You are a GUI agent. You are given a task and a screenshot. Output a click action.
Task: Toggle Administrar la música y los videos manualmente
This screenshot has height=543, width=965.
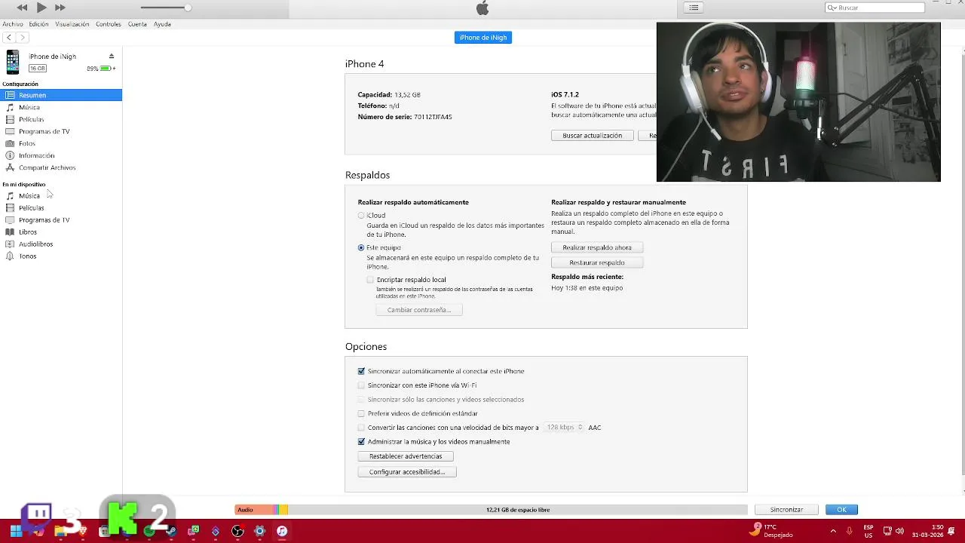point(361,442)
